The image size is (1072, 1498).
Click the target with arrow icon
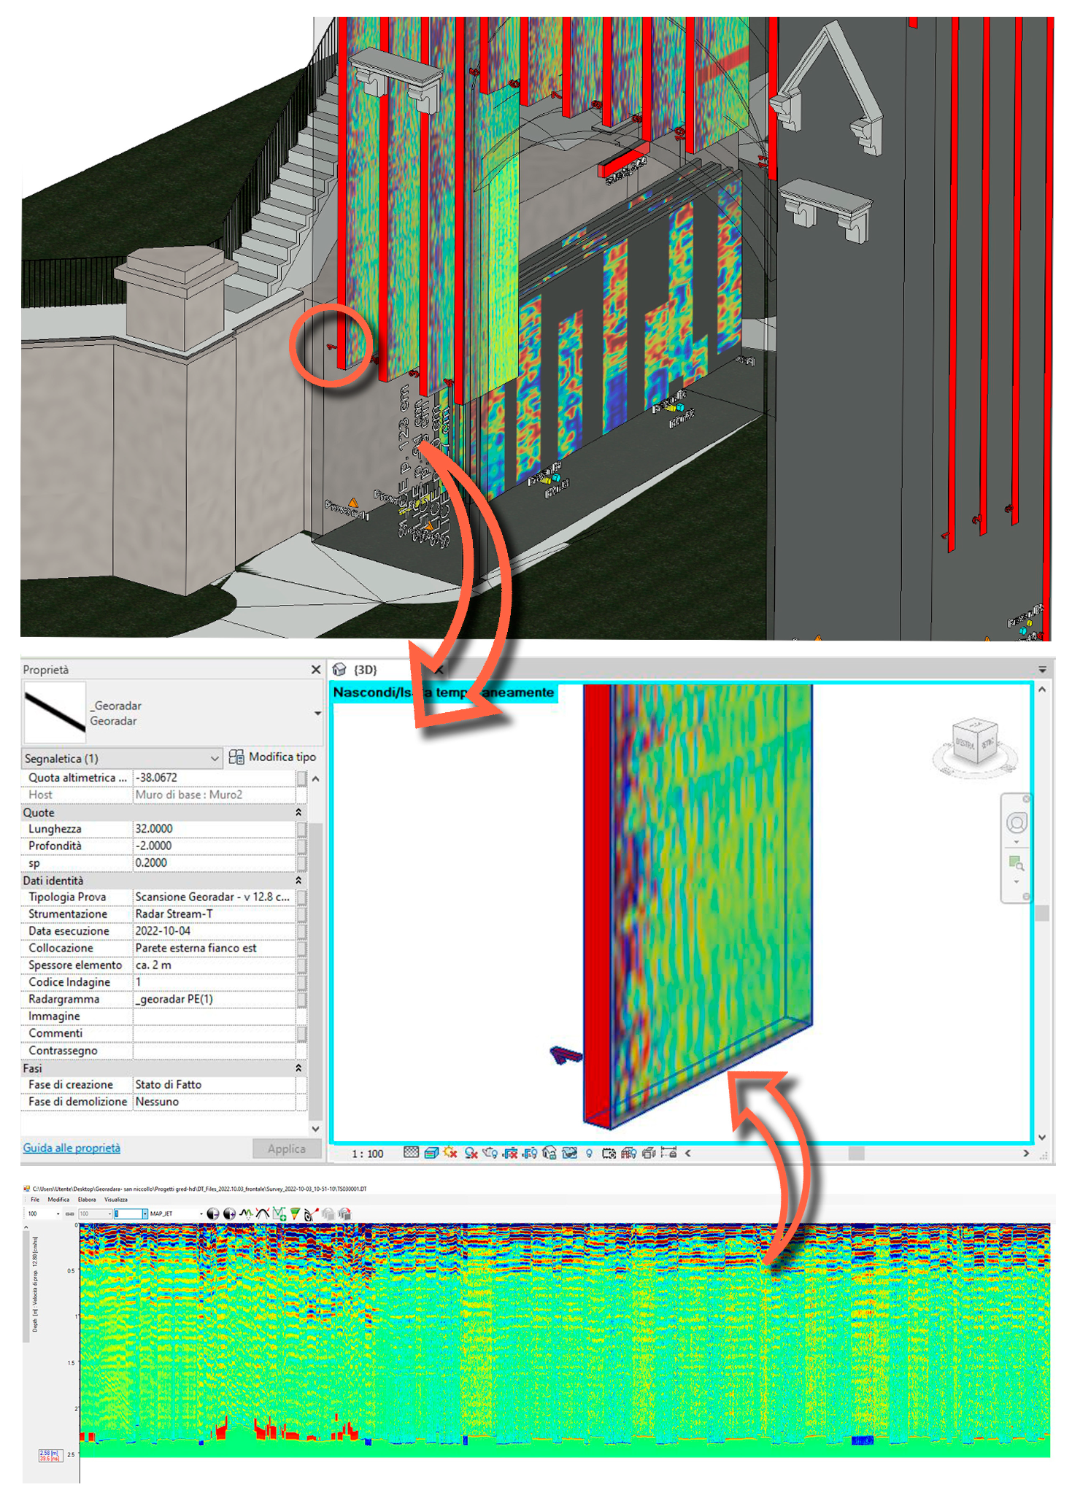[311, 1213]
